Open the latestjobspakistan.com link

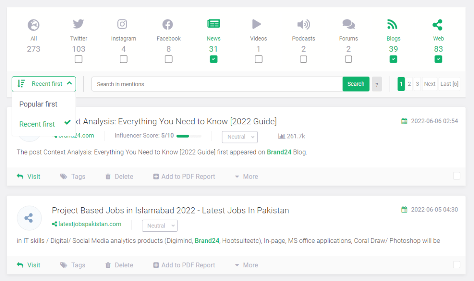click(90, 224)
